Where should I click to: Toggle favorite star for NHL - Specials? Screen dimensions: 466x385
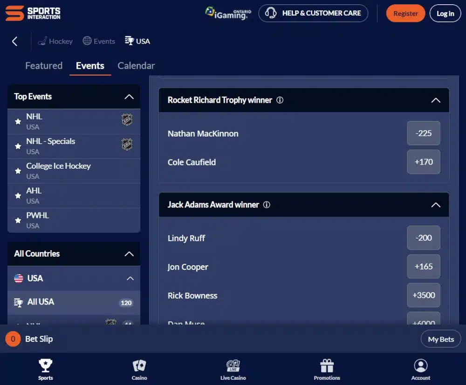pos(18,146)
